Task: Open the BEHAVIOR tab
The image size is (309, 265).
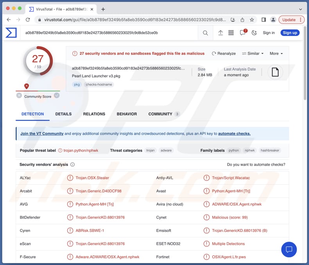Action: [127, 114]
